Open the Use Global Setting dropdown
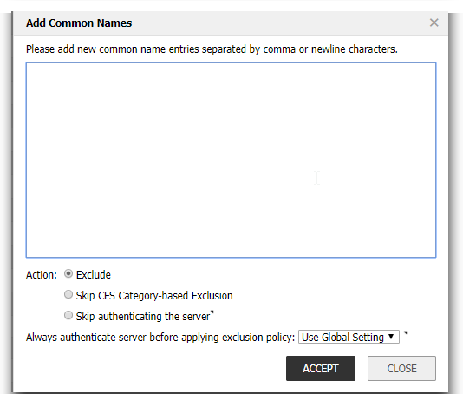The image size is (463, 407). pyautogui.click(x=349, y=337)
